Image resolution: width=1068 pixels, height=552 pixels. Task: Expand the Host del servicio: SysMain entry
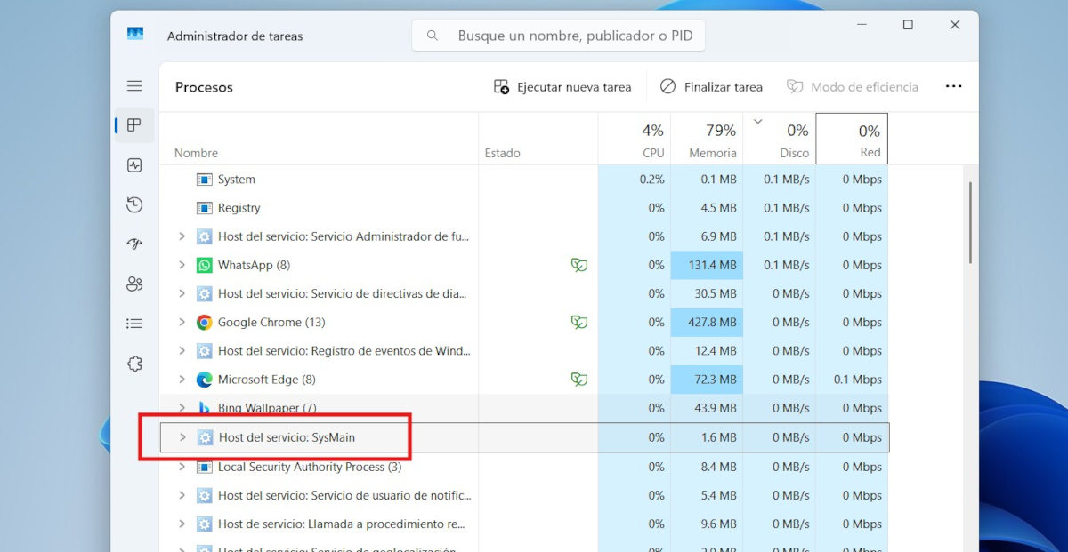tap(182, 437)
